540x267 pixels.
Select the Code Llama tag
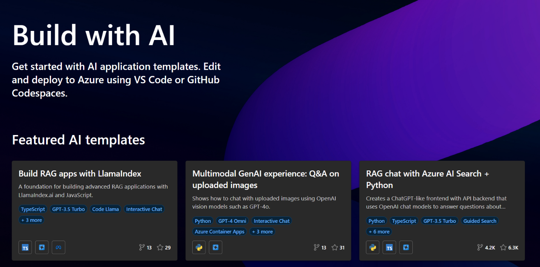pos(105,209)
